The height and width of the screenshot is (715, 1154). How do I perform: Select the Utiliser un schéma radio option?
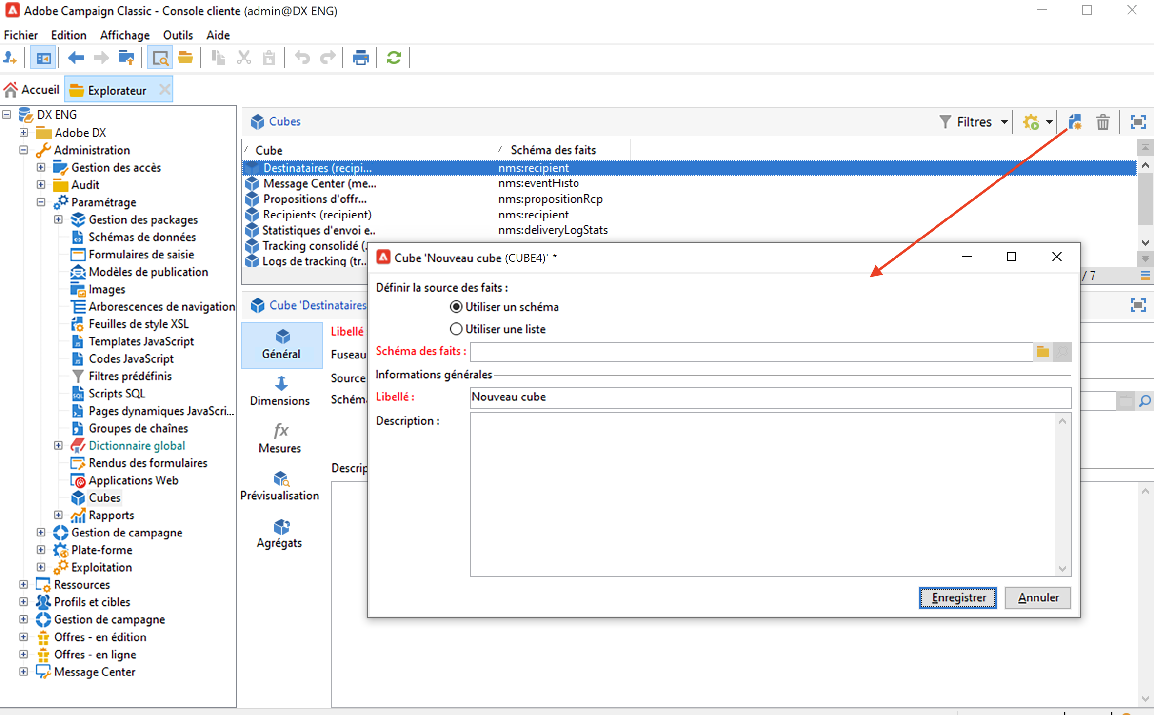456,307
